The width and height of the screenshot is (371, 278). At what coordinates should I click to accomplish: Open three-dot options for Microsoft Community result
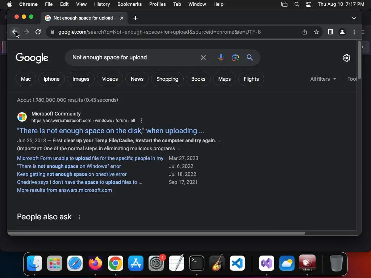coord(141,121)
